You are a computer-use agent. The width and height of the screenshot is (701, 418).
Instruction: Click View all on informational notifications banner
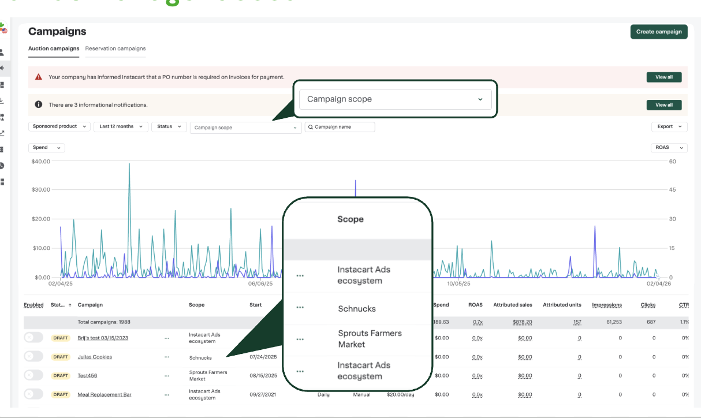click(664, 105)
